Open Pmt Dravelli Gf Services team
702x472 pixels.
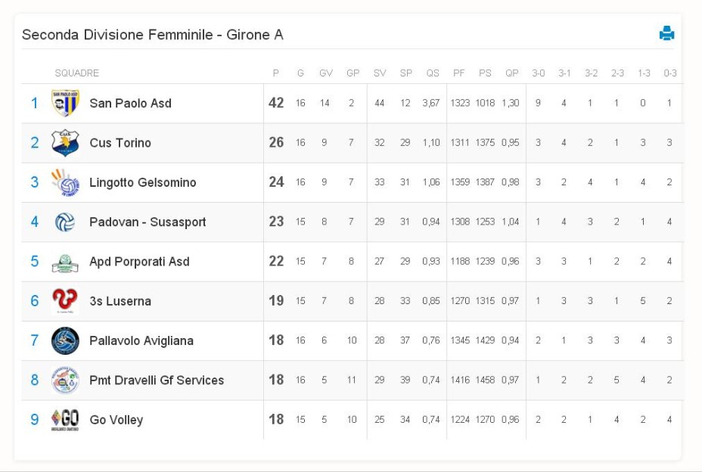tap(157, 380)
